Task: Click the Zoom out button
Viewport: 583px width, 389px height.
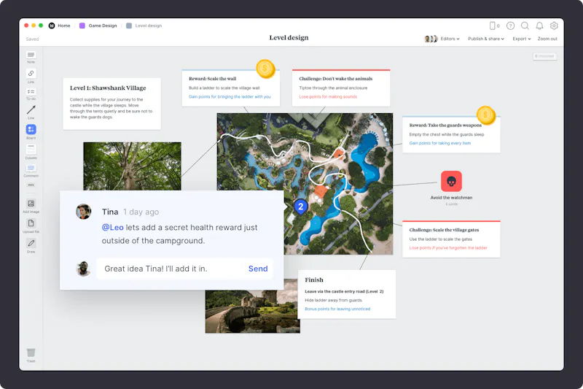Action: point(547,39)
